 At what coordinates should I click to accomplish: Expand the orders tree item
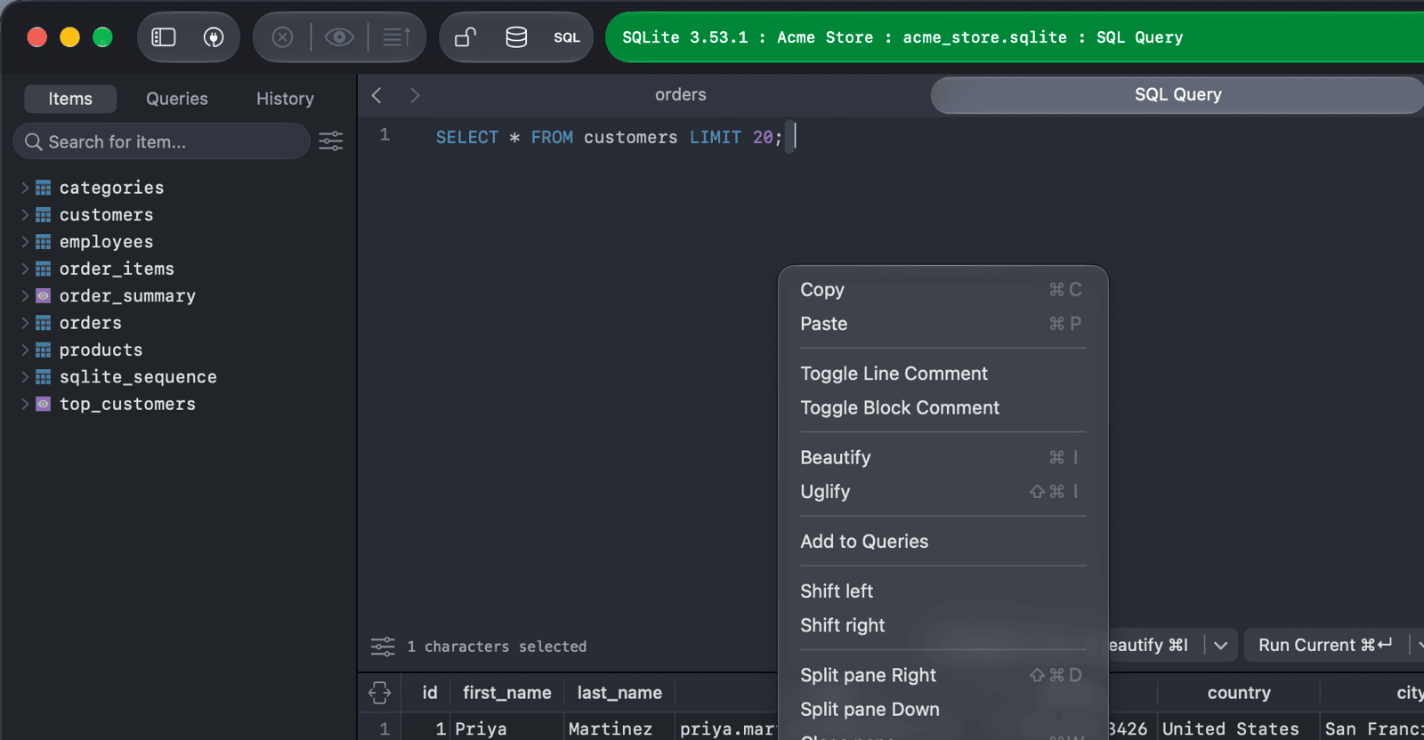[25, 323]
